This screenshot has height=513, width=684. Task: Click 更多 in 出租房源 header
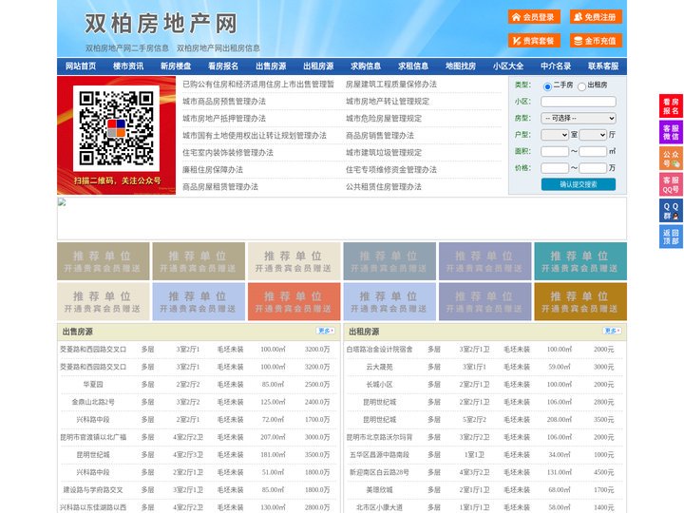coord(612,332)
